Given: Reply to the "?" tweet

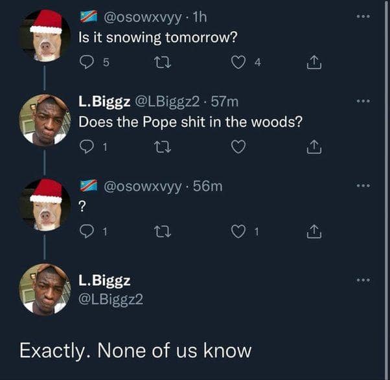Looking at the screenshot, I should tap(86, 231).
